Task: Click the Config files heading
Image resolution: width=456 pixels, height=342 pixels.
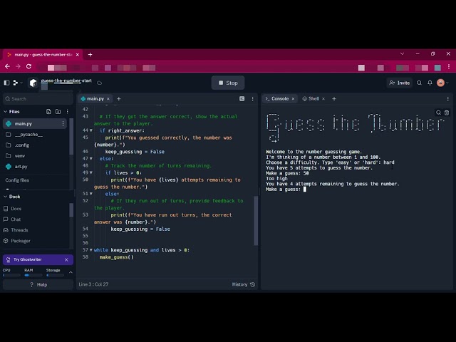Action: pyautogui.click(x=17, y=180)
